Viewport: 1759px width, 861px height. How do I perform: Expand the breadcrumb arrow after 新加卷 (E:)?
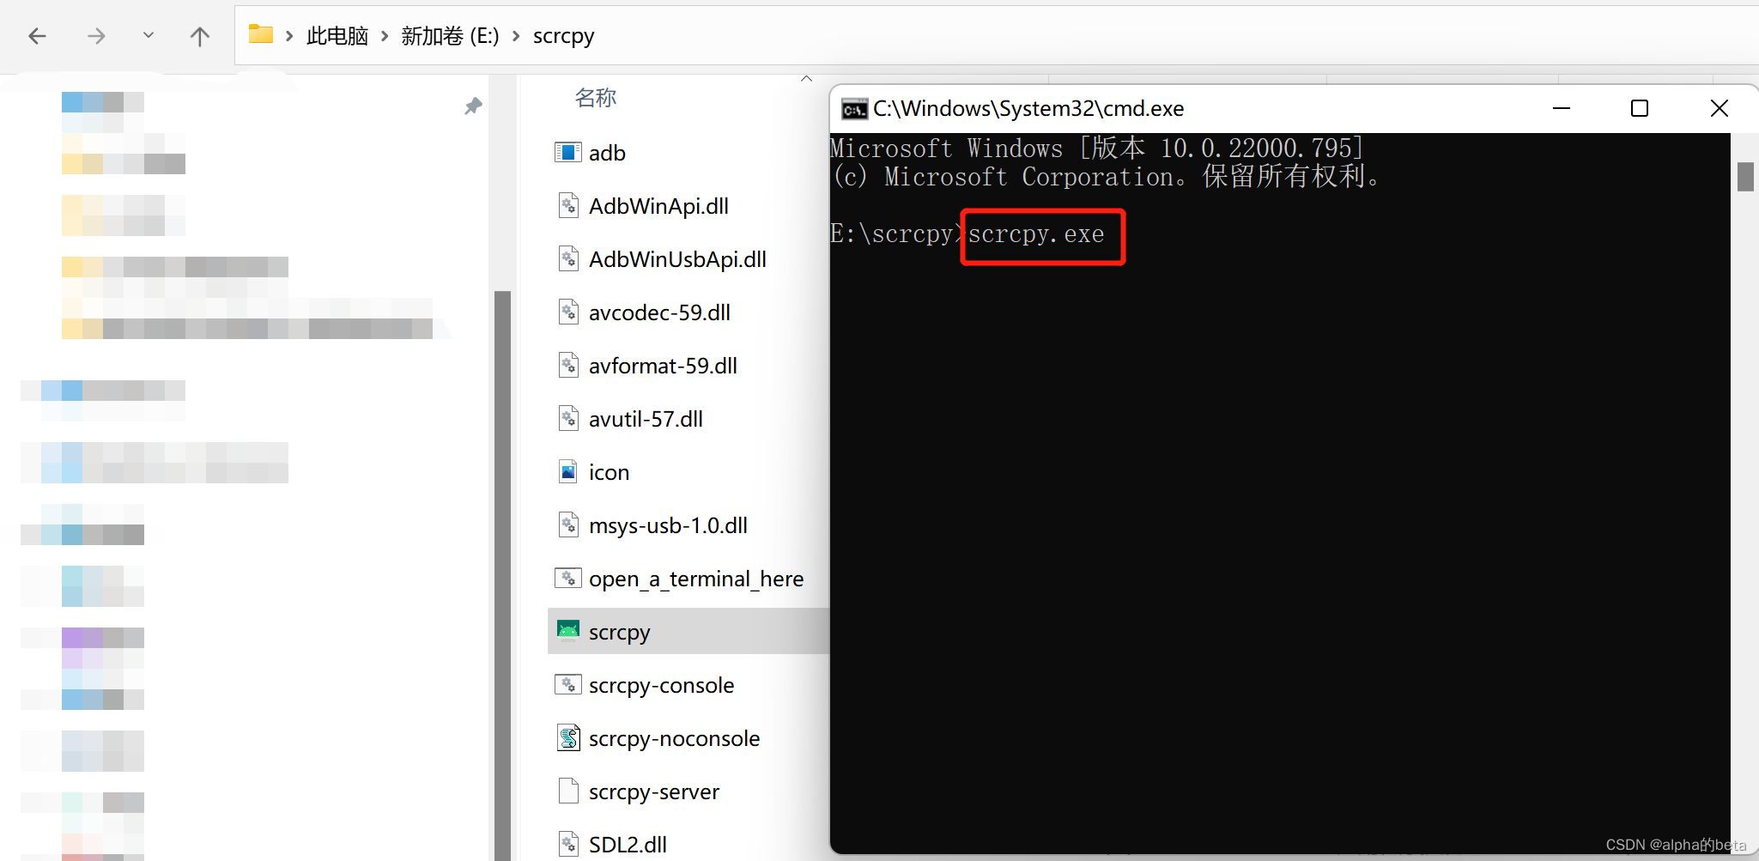[x=515, y=36]
